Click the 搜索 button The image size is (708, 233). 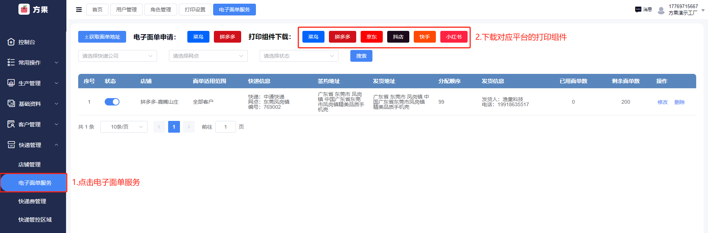pyautogui.click(x=361, y=56)
